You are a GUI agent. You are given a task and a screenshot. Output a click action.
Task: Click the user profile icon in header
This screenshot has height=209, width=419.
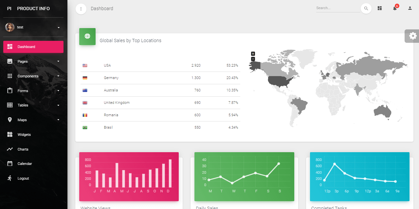tap(410, 8)
